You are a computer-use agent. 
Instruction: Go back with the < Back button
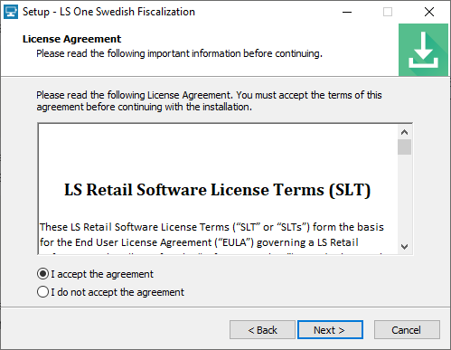(x=262, y=330)
